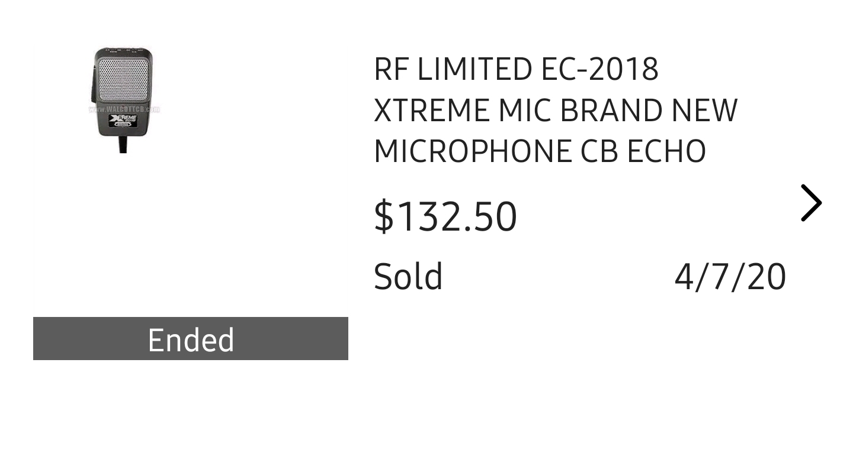853x450 pixels.
Task: Open the "RF LIMITED" listing title
Action: point(515,69)
